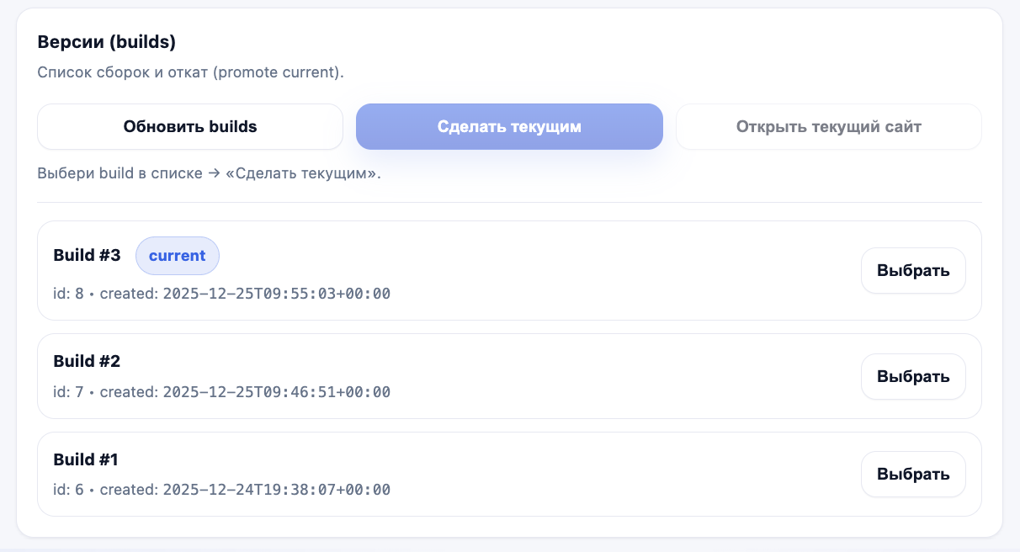The height and width of the screenshot is (552, 1020).
Task: Choose Build #2 using its Выбрать button
Action: 912,377
